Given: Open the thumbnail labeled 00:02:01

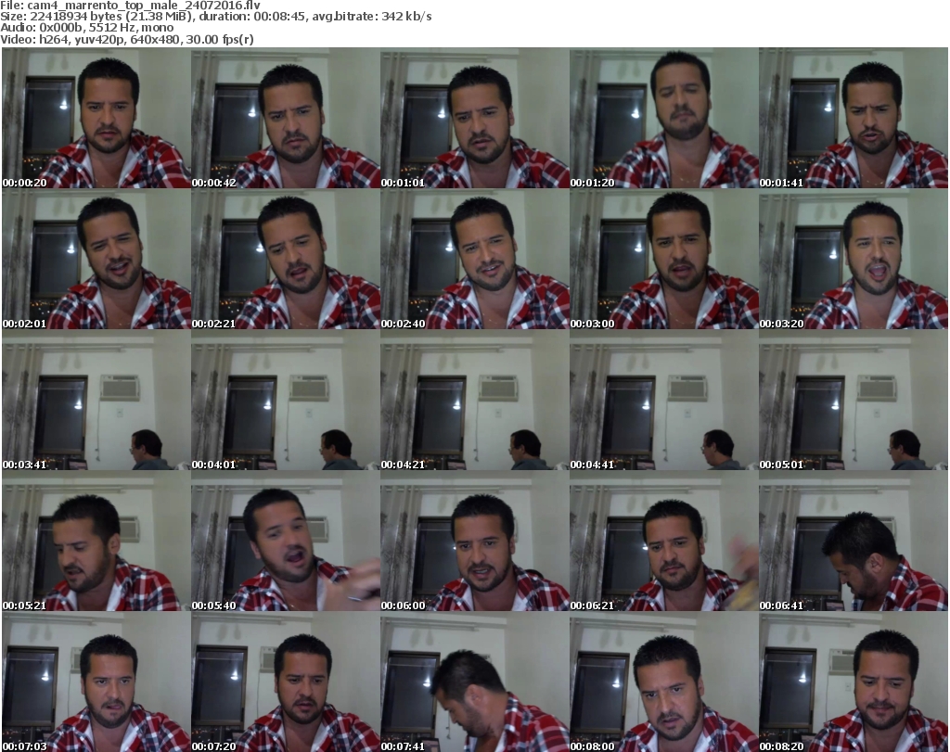Looking at the screenshot, I should pyautogui.click(x=96, y=259).
